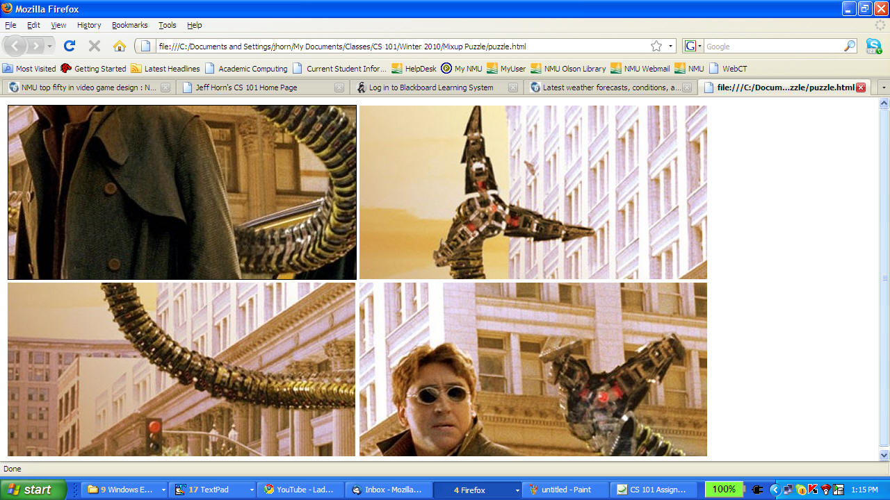890x500 pixels.
Task: Open the list all tabs dropdown
Action: (883, 87)
